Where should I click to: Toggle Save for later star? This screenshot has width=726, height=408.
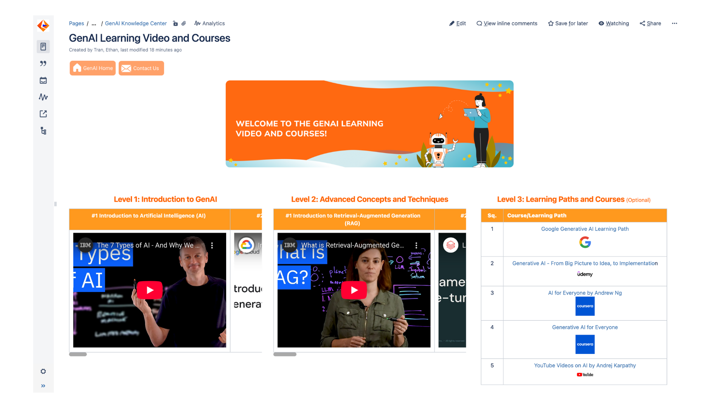pos(568,23)
